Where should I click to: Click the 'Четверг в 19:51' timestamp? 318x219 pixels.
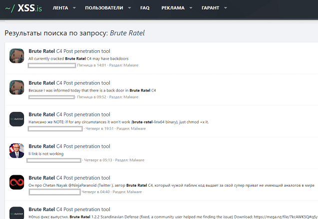point(98,128)
